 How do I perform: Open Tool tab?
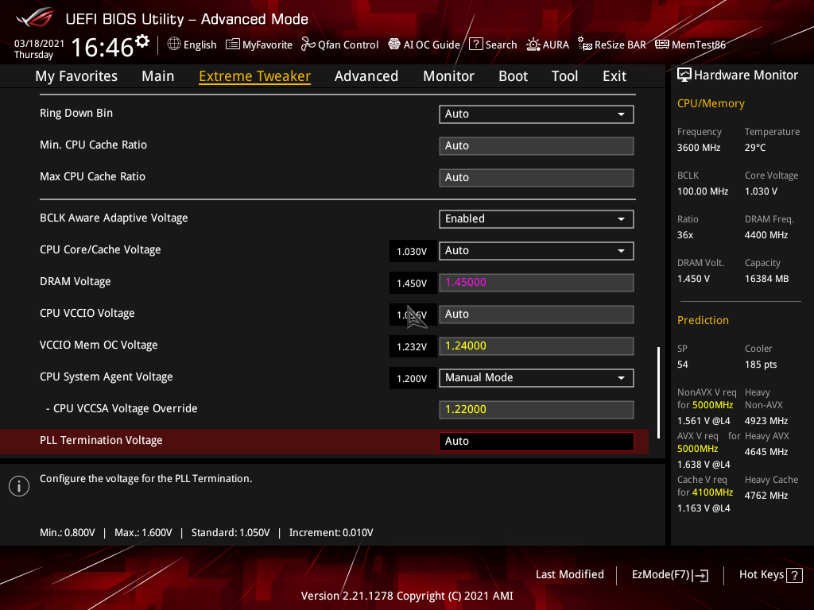click(564, 76)
